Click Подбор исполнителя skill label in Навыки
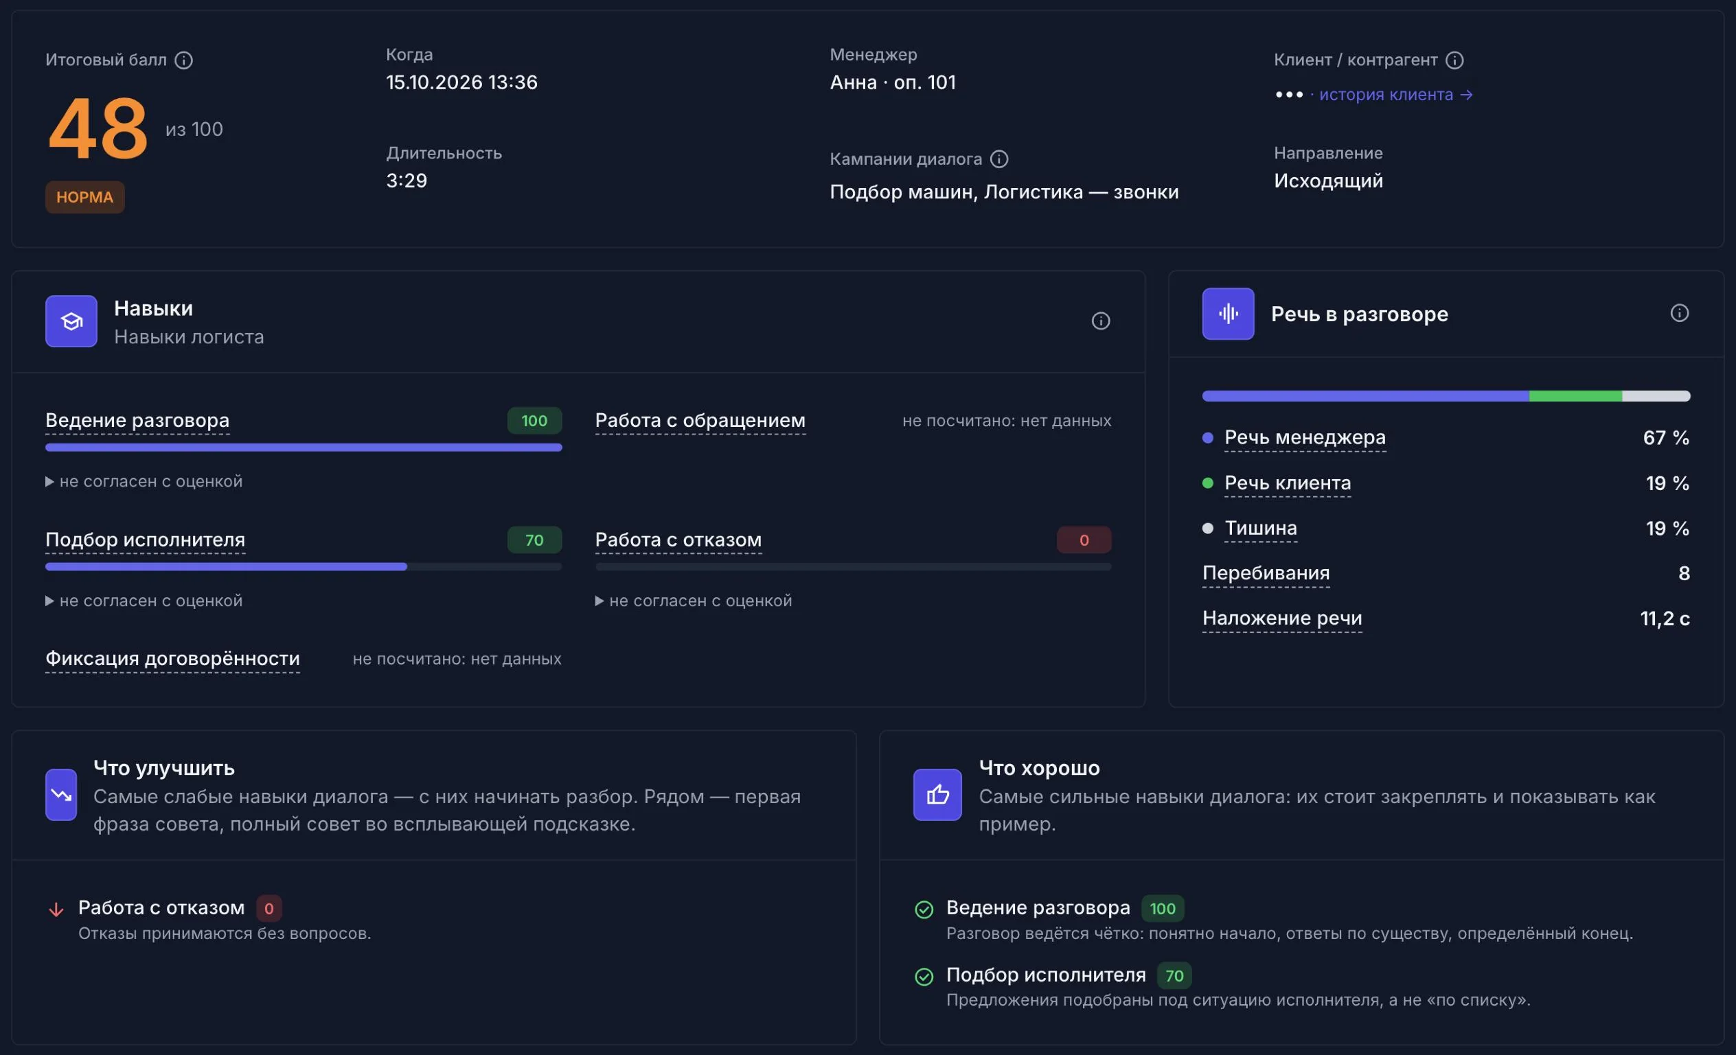Viewport: 1736px width, 1055px height. [x=145, y=540]
